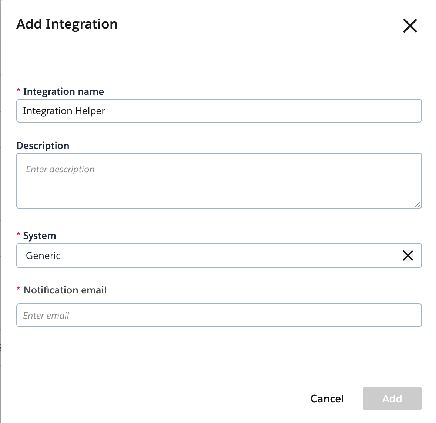Click the red asterisk beside Notification email
This screenshot has height=423, width=436.
coord(19,289)
